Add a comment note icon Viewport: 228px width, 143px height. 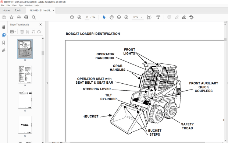[x=169, y=17]
